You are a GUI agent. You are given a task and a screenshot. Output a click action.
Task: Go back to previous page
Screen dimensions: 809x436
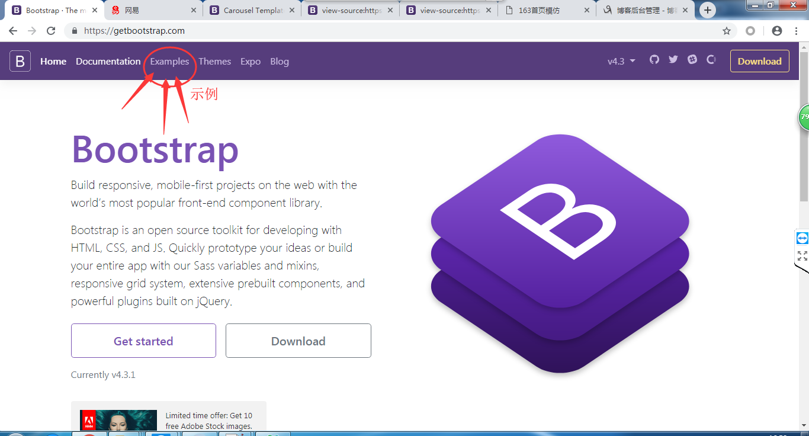13,31
